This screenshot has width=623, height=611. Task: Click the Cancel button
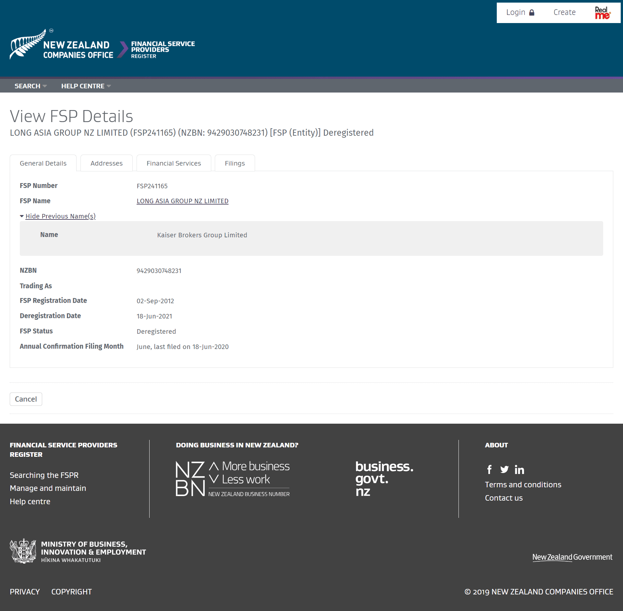tap(26, 399)
